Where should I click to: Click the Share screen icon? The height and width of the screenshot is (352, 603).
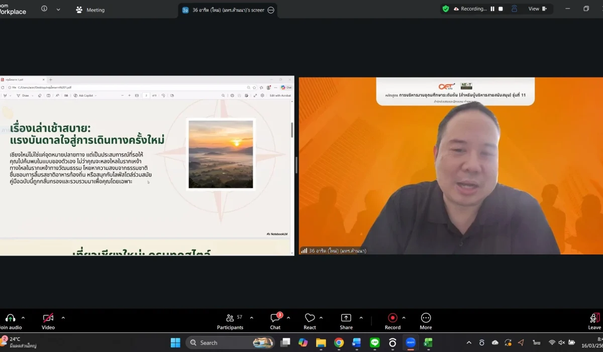click(x=346, y=320)
